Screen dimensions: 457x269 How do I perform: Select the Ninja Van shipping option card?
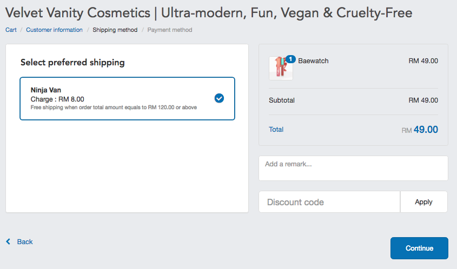coord(128,98)
